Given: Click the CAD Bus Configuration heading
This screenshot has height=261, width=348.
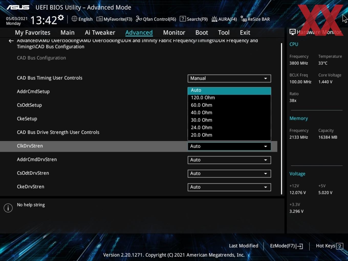Looking at the screenshot, I should (x=41, y=58).
